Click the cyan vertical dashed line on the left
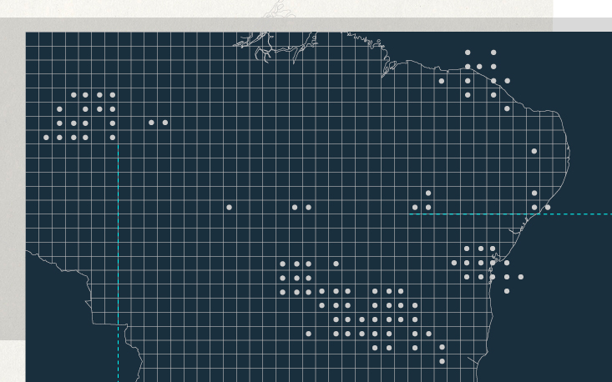Viewport: 612px width, 382px height. 118,250
